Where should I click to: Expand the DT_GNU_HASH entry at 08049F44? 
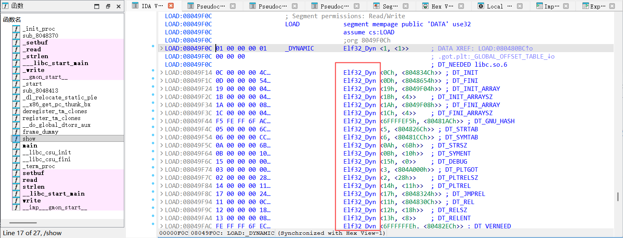(162, 121)
